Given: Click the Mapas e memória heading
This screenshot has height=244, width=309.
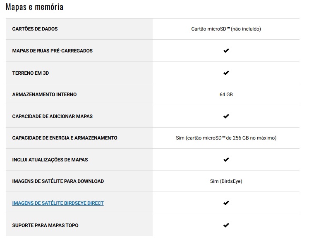Looking at the screenshot, I should tap(34, 7).
